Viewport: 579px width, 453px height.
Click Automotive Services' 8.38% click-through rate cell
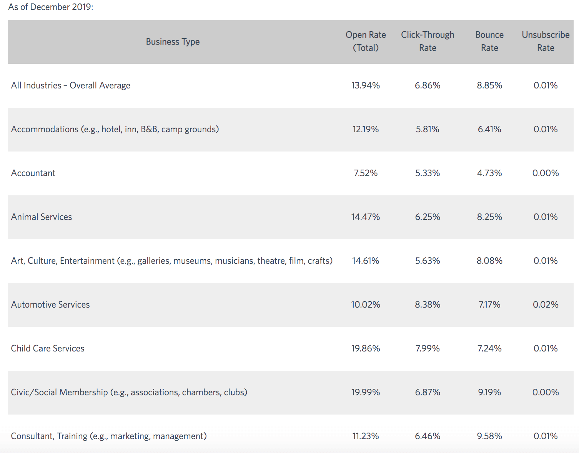pyautogui.click(x=428, y=305)
